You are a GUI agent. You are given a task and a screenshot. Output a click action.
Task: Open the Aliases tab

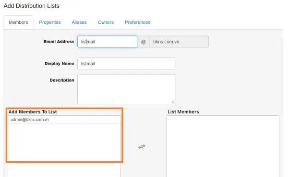(x=79, y=22)
